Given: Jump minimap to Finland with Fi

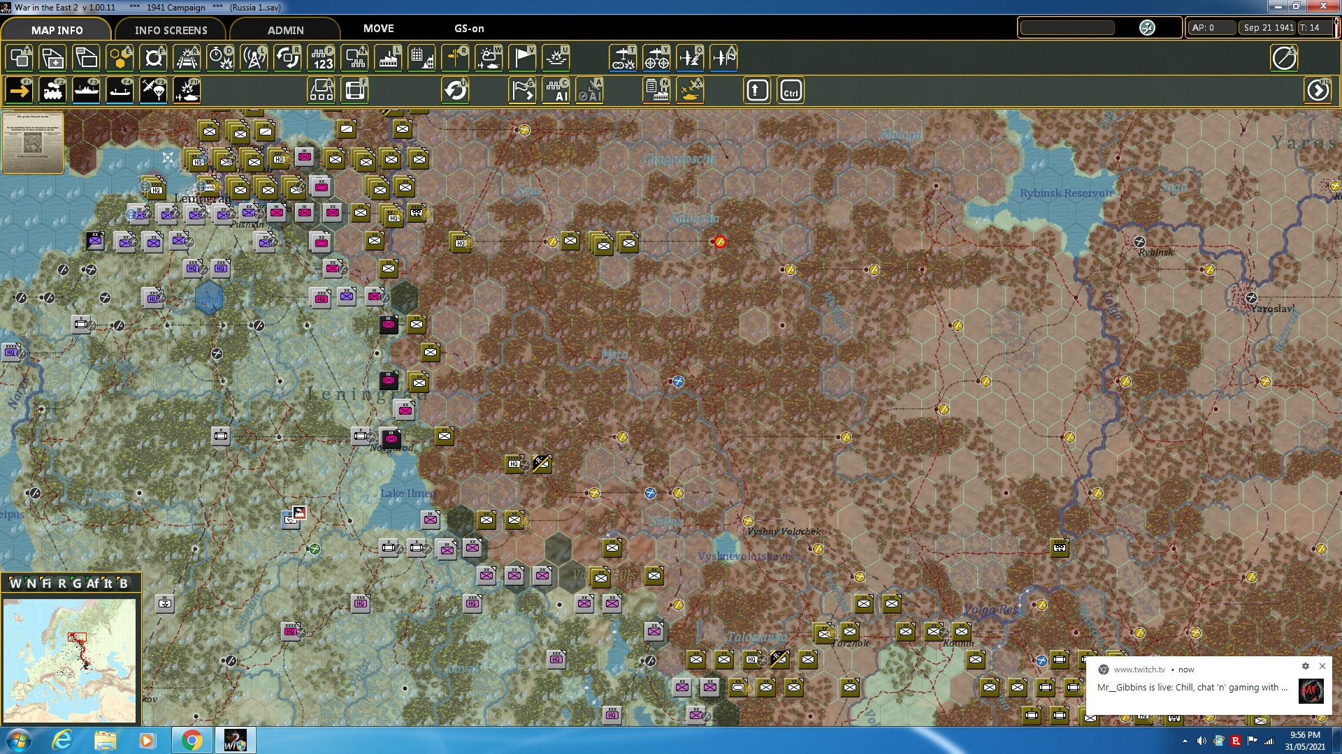Looking at the screenshot, I should coord(46,584).
